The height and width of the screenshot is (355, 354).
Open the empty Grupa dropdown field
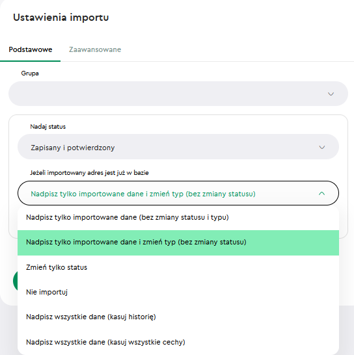click(x=178, y=94)
